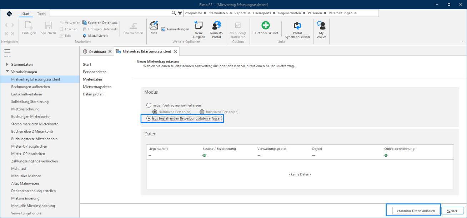Go to Mietvertragsdaten wizard step
The width and height of the screenshot is (467, 218).
click(x=97, y=87)
